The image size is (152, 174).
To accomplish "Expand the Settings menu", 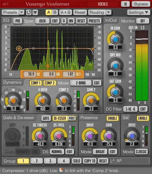I will pyautogui.click(x=138, y=12).
